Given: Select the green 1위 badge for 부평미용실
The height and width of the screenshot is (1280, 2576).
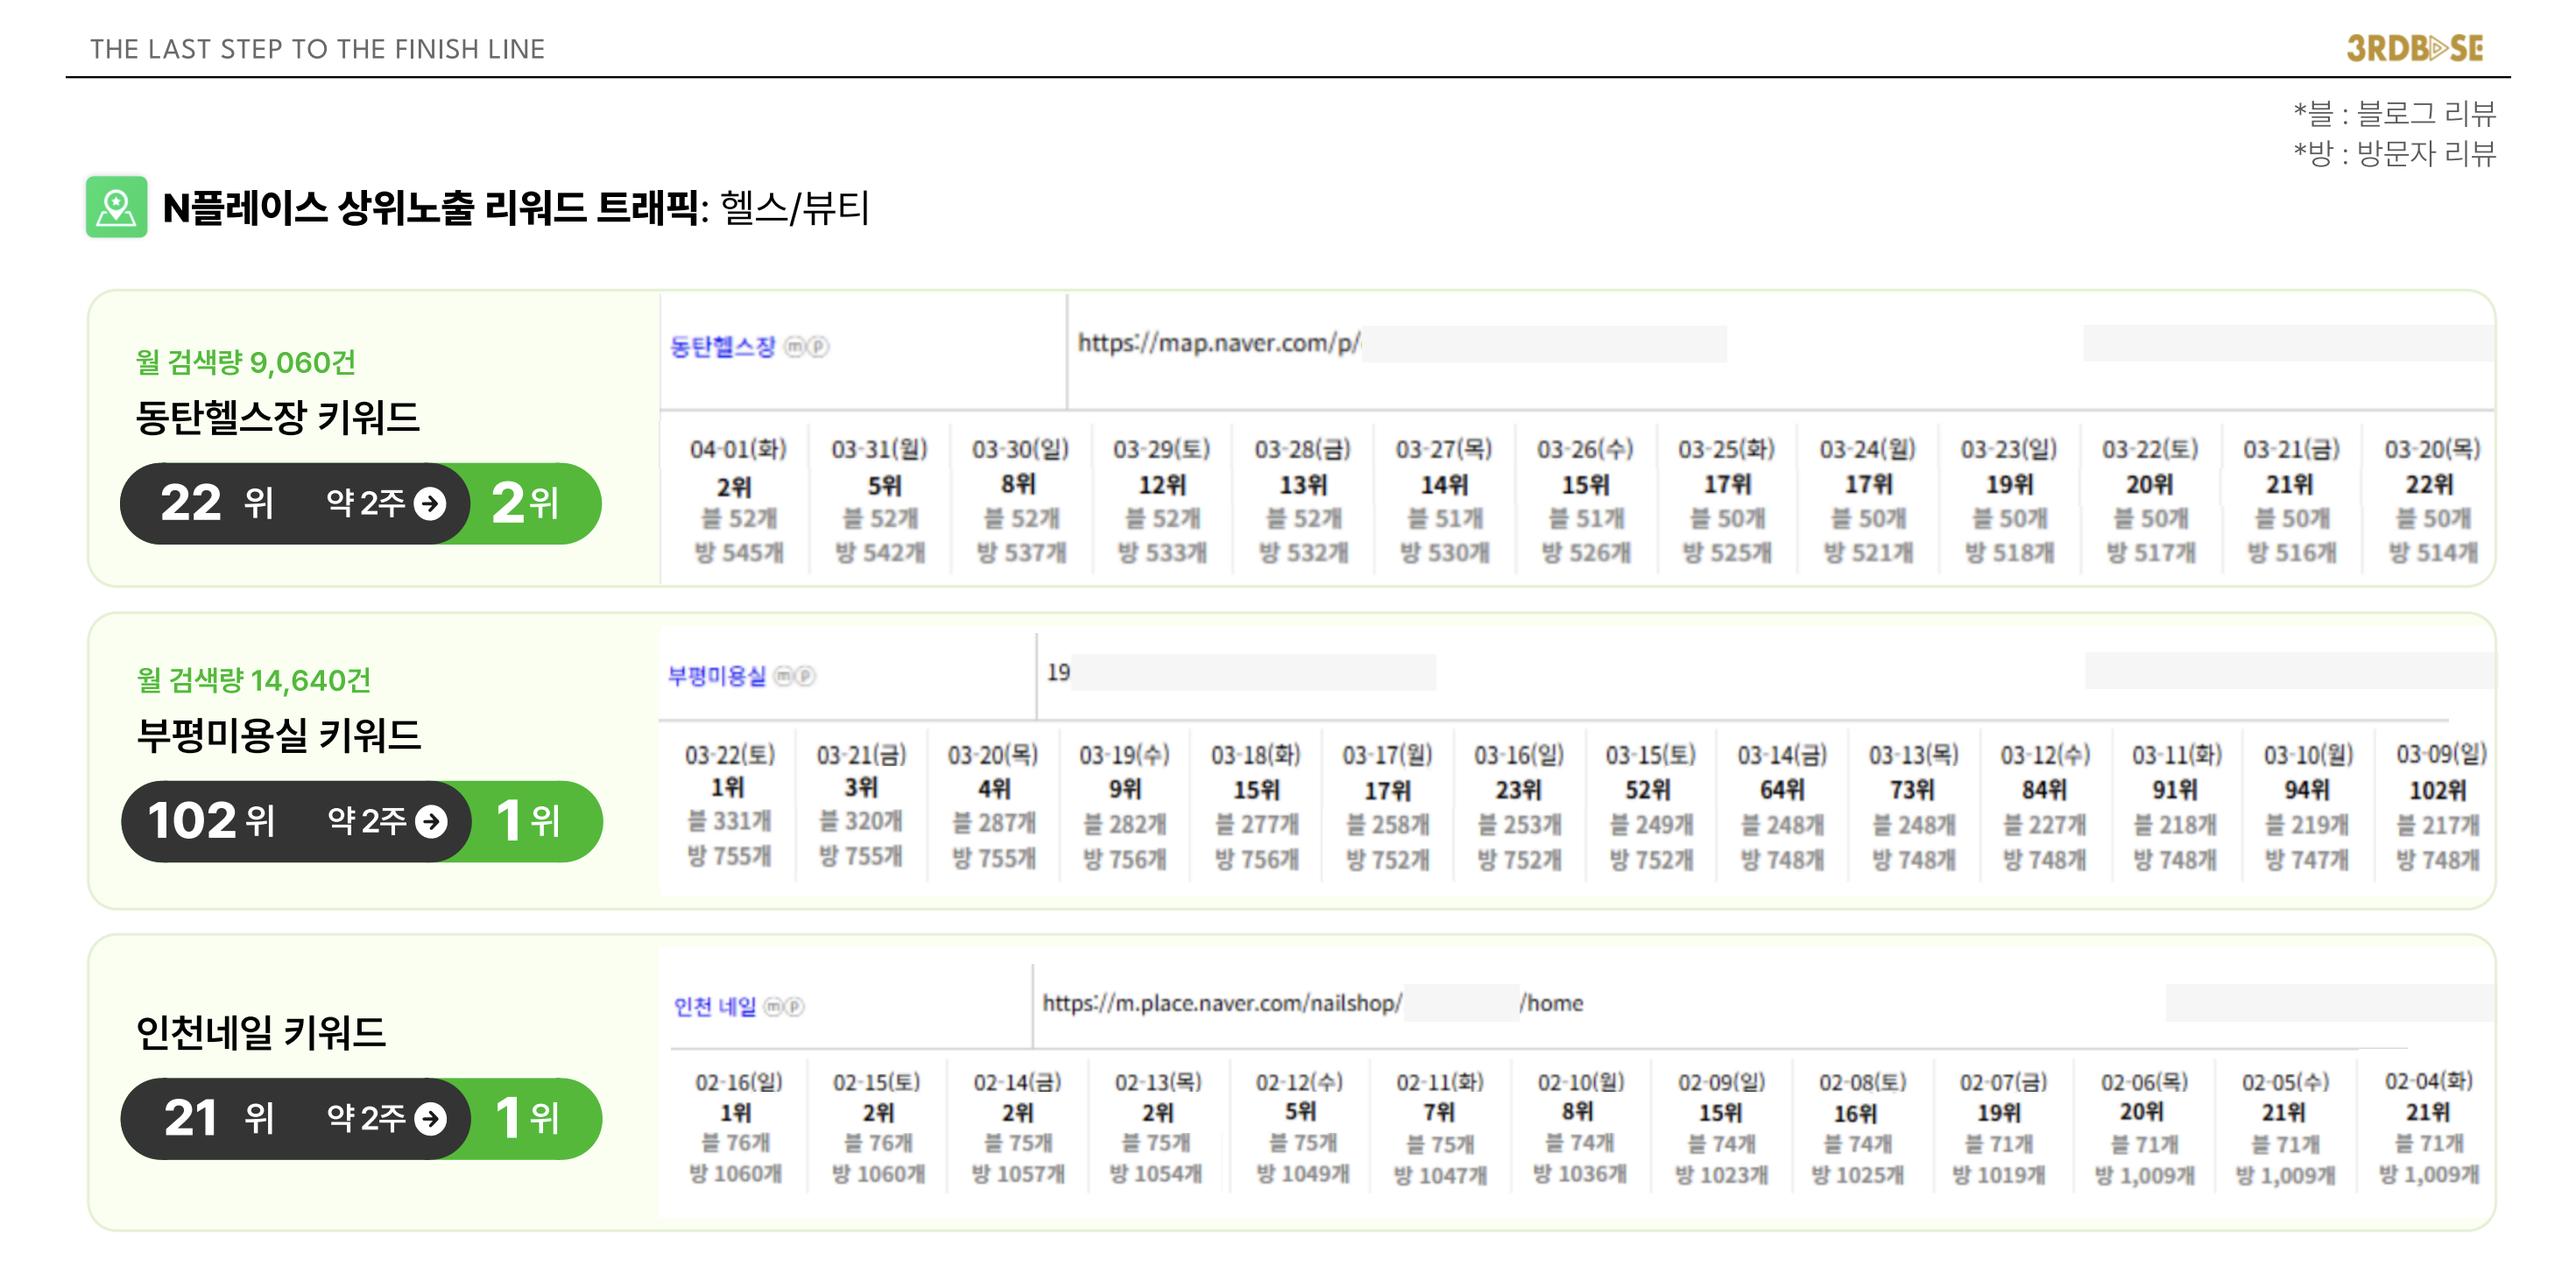Looking at the screenshot, I should coord(528,821).
